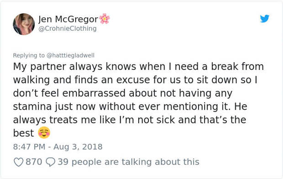Click the 'Replying to' label text
Screen dimensions: 283x179
[29, 55]
